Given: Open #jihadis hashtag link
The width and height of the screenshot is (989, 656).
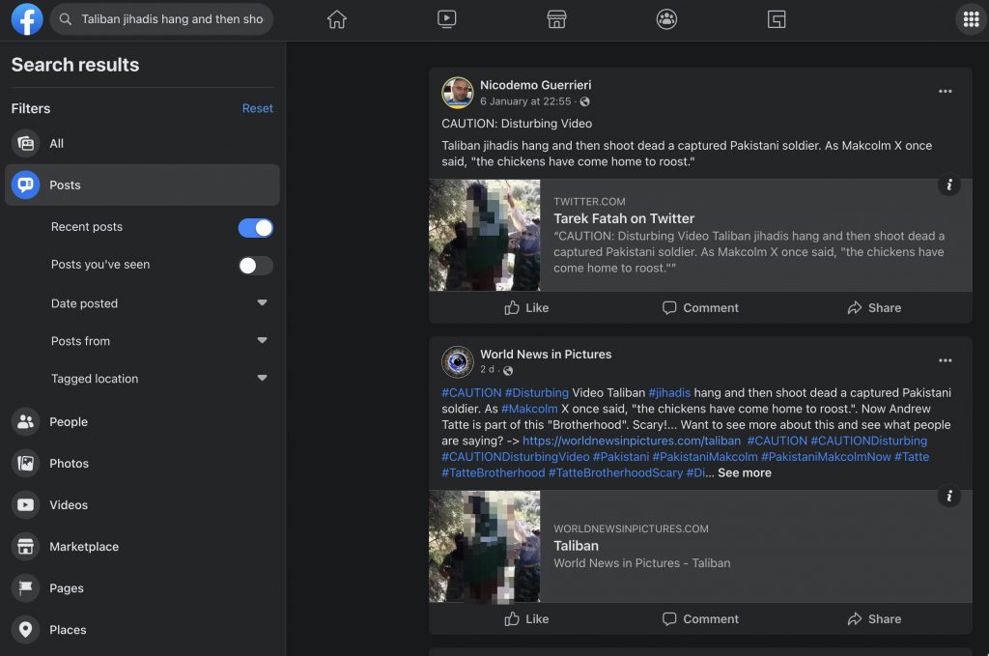Looking at the screenshot, I should pyautogui.click(x=669, y=393).
